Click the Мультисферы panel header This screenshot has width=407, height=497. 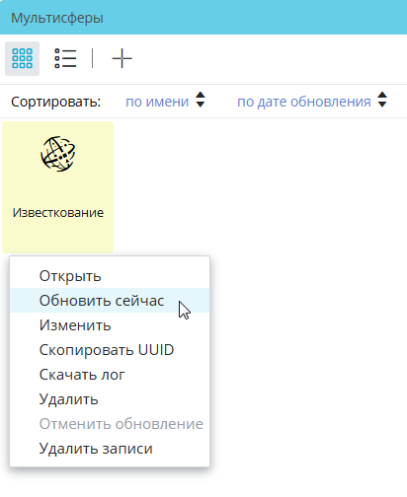pos(203,17)
